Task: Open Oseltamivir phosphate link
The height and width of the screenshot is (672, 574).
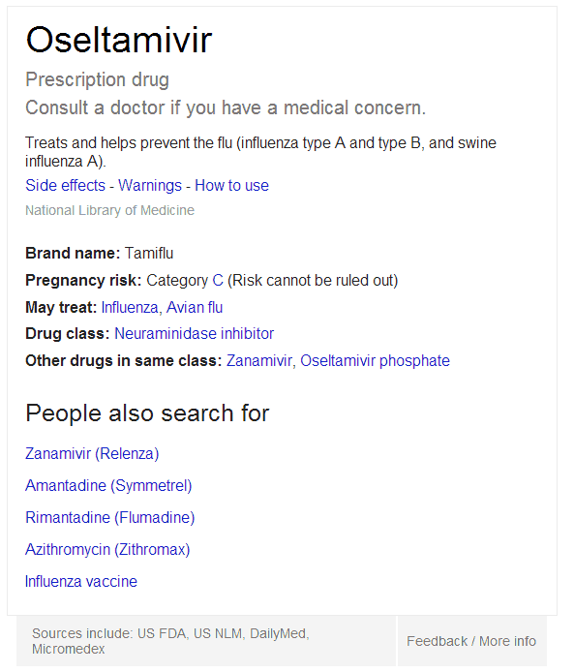Action: coord(375,360)
